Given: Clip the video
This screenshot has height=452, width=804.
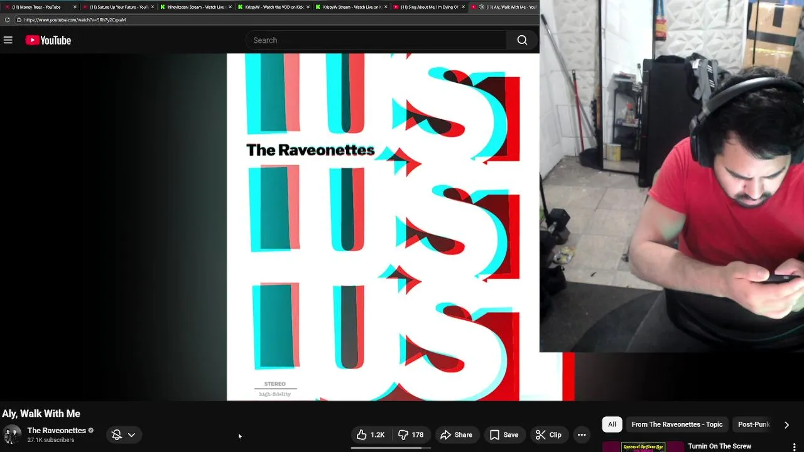Looking at the screenshot, I should pos(548,434).
